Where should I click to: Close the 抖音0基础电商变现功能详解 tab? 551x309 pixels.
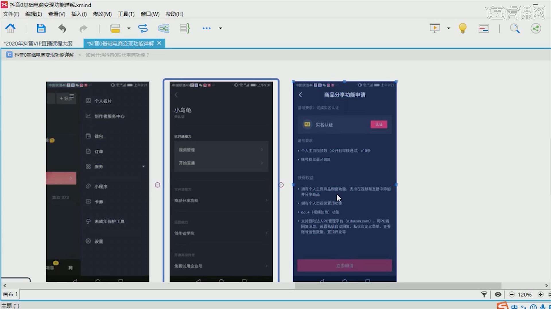tap(159, 43)
